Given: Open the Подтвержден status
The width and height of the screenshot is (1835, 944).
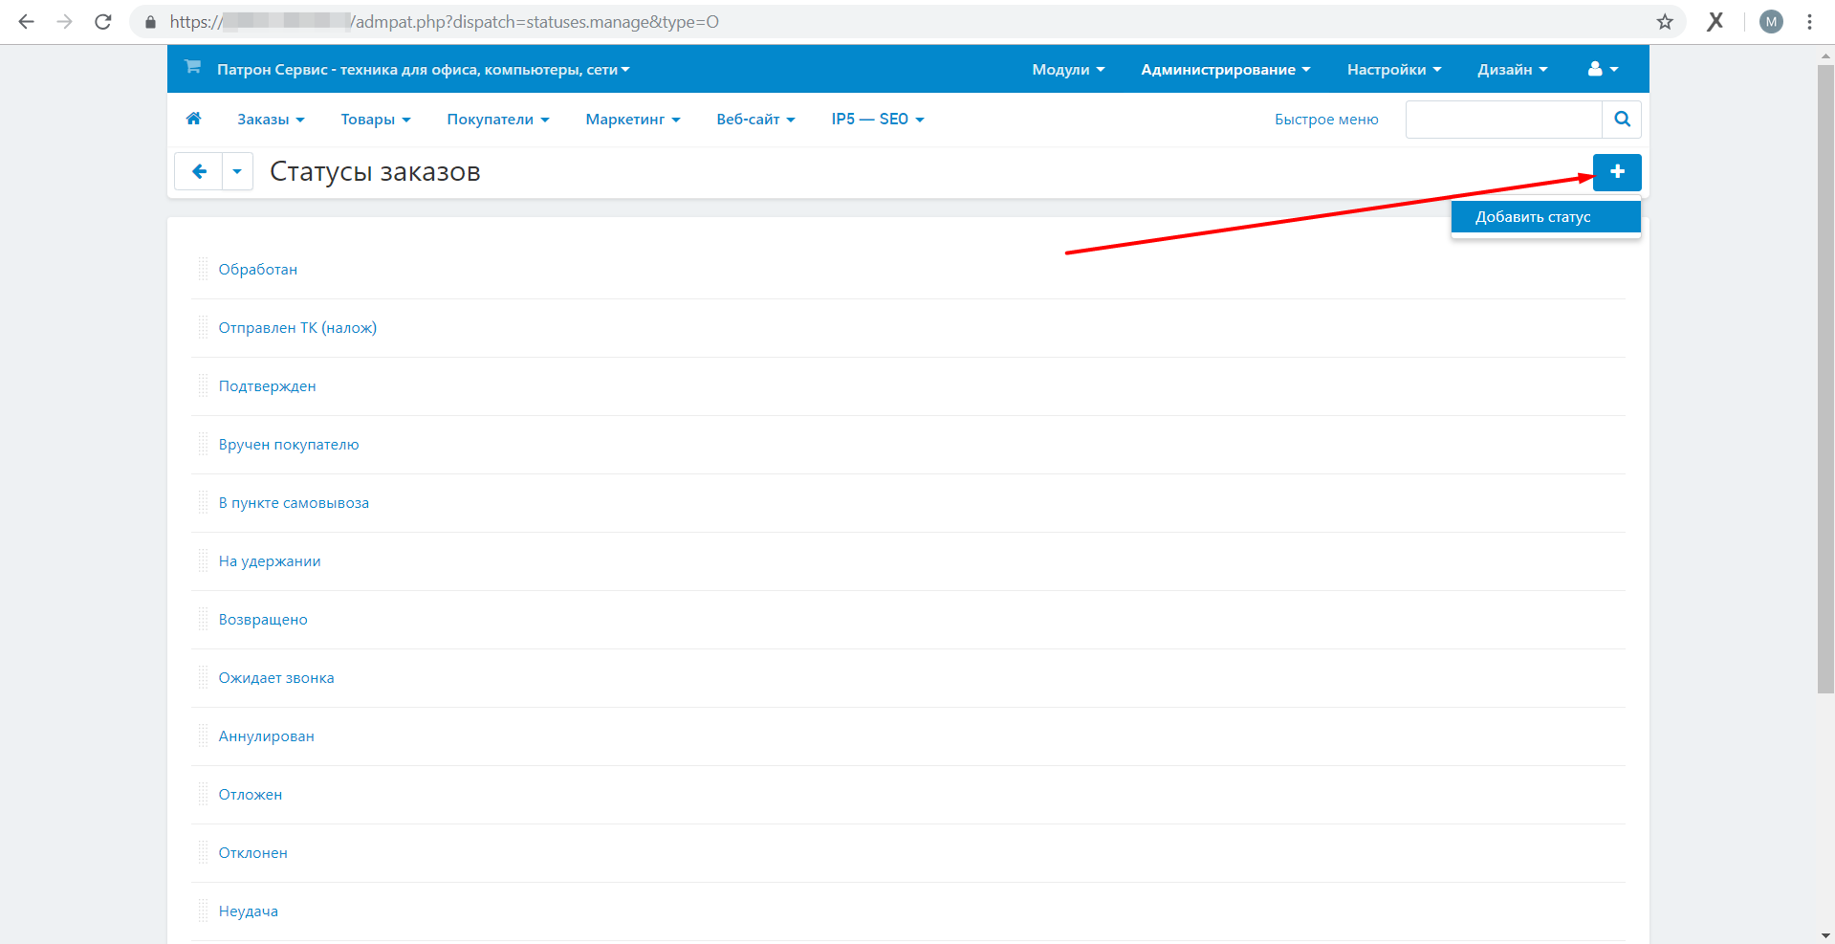Looking at the screenshot, I should coord(267,385).
